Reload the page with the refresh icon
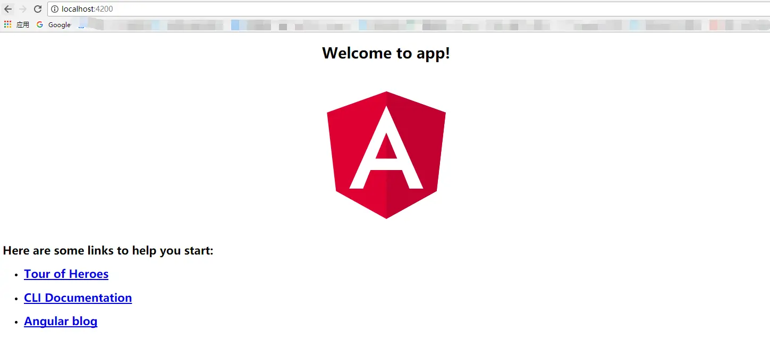Image resolution: width=770 pixels, height=356 pixels. (x=38, y=9)
